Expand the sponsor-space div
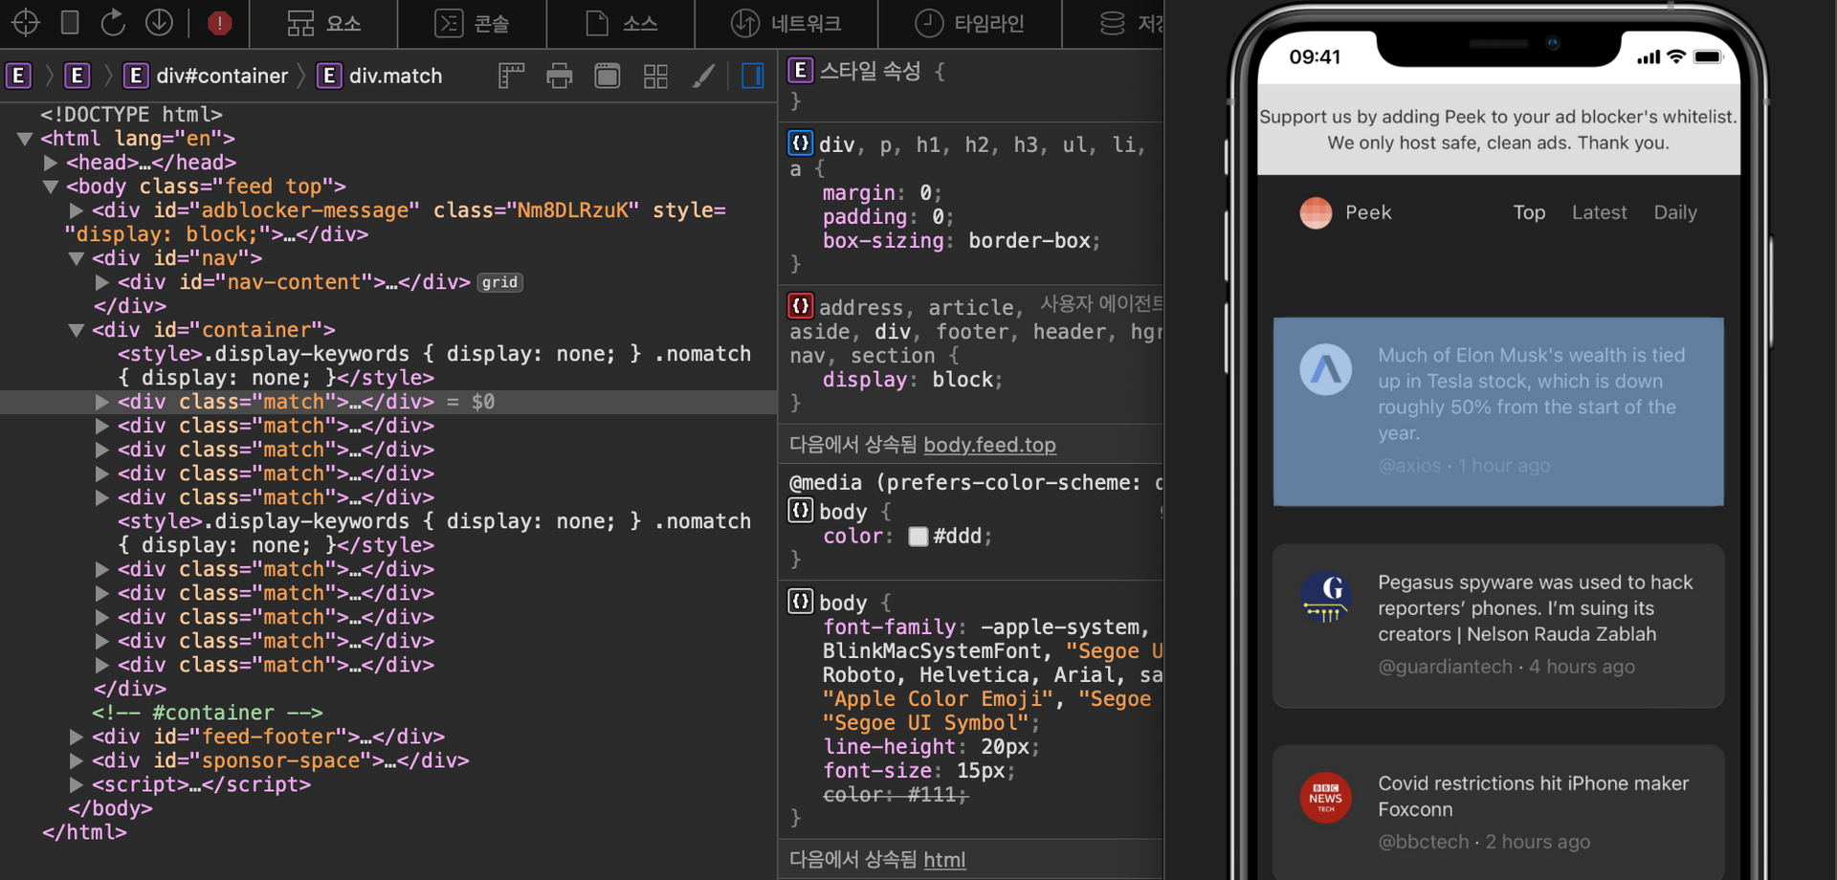 pyautogui.click(x=77, y=760)
